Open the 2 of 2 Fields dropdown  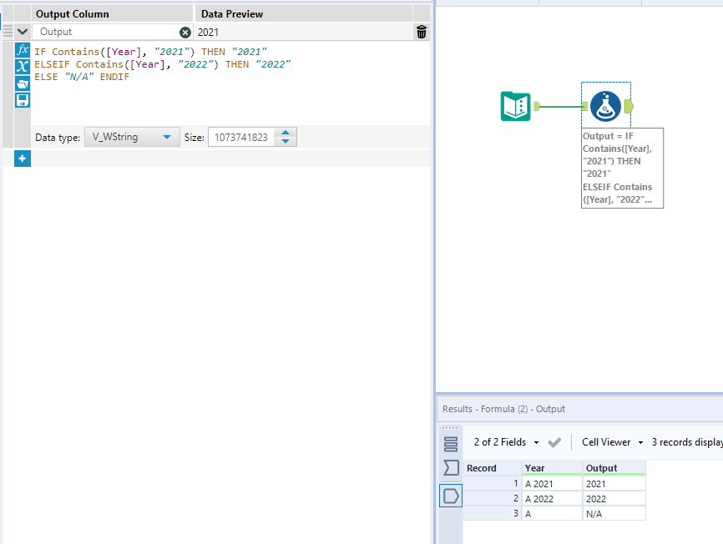tap(507, 442)
